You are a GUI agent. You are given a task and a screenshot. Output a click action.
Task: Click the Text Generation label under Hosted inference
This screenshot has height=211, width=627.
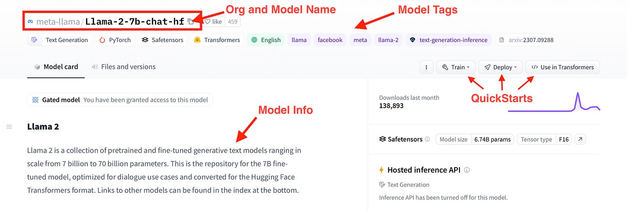pyautogui.click(x=404, y=185)
